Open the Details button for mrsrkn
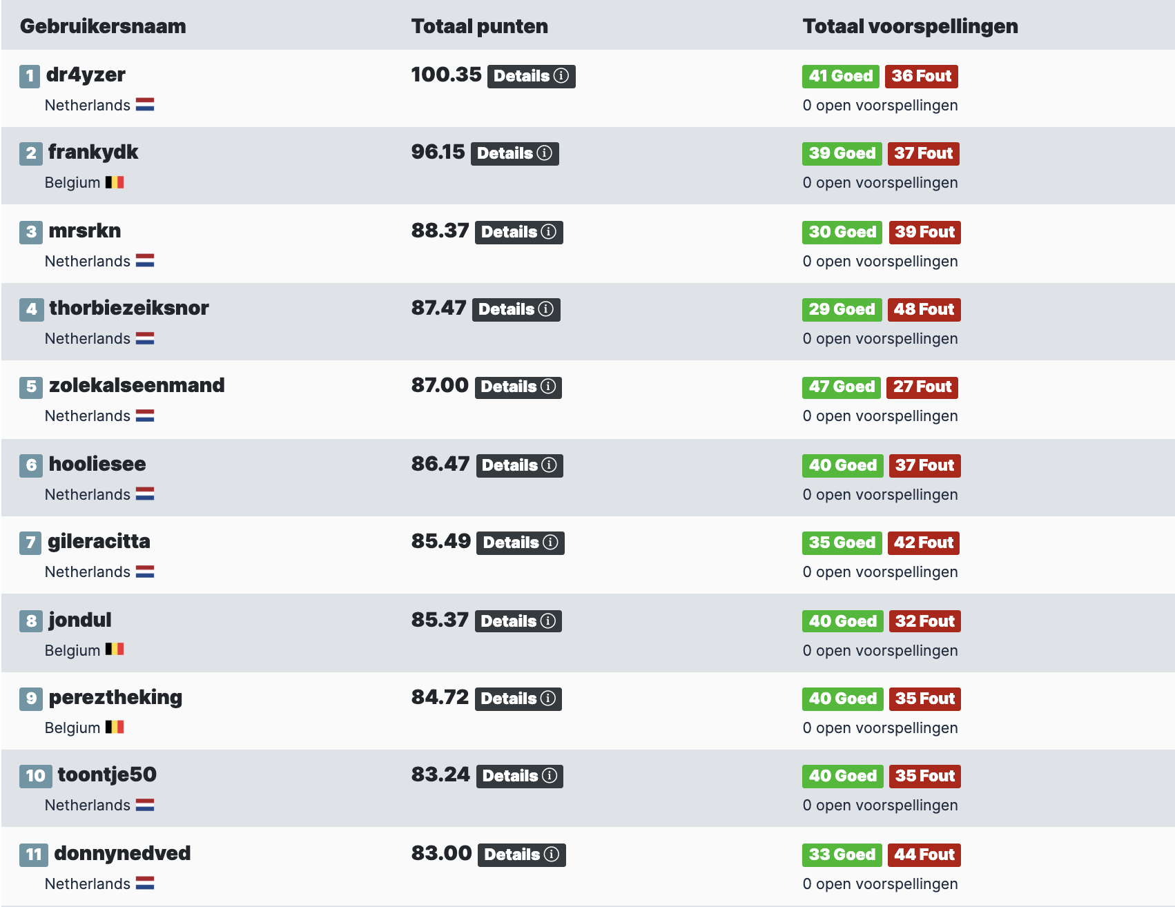The height and width of the screenshot is (907, 1175). pos(518,232)
